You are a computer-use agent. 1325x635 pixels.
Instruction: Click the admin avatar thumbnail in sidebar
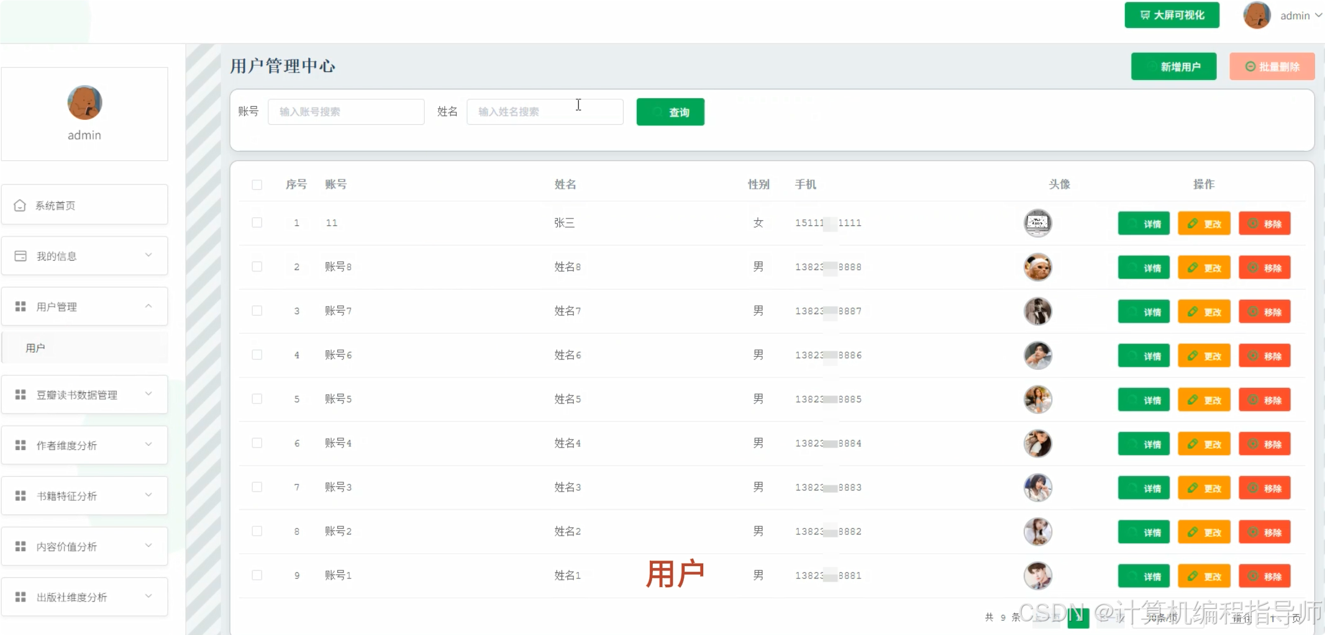pos(84,102)
